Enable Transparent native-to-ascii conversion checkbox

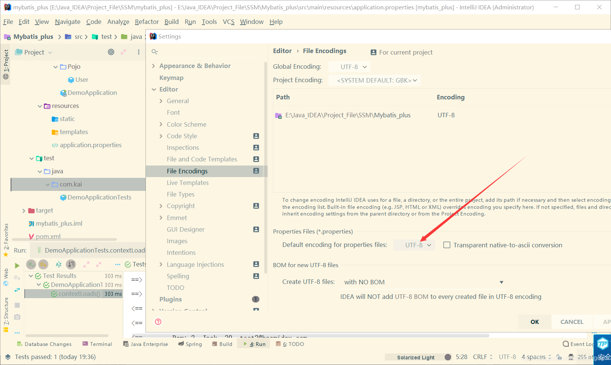tap(446, 245)
